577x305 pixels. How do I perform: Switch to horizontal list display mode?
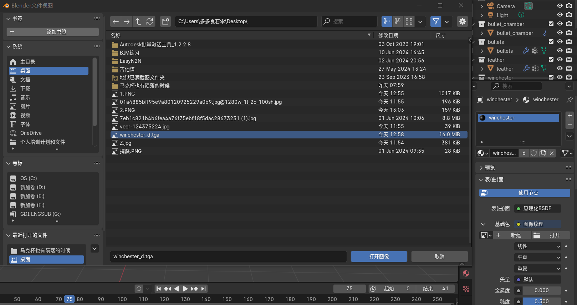[x=398, y=21]
